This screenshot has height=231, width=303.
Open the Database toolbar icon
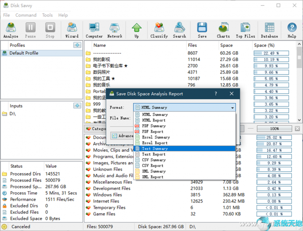[269, 30]
